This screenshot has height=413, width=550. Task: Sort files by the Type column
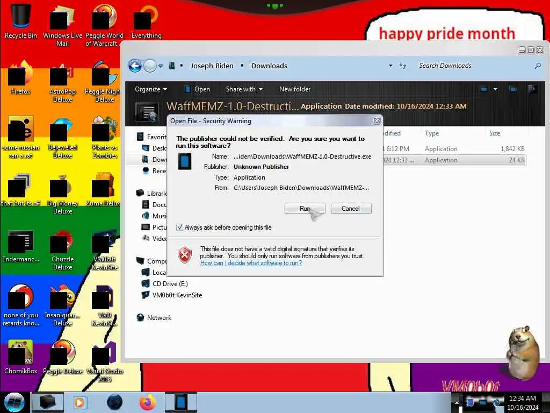[432, 133]
